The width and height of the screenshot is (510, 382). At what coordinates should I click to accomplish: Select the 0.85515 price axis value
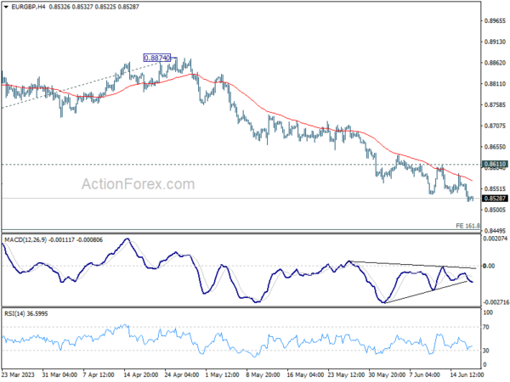tap(495, 188)
